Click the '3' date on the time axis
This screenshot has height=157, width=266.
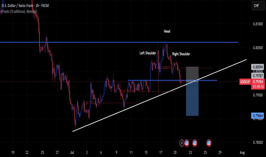click(87, 152)
